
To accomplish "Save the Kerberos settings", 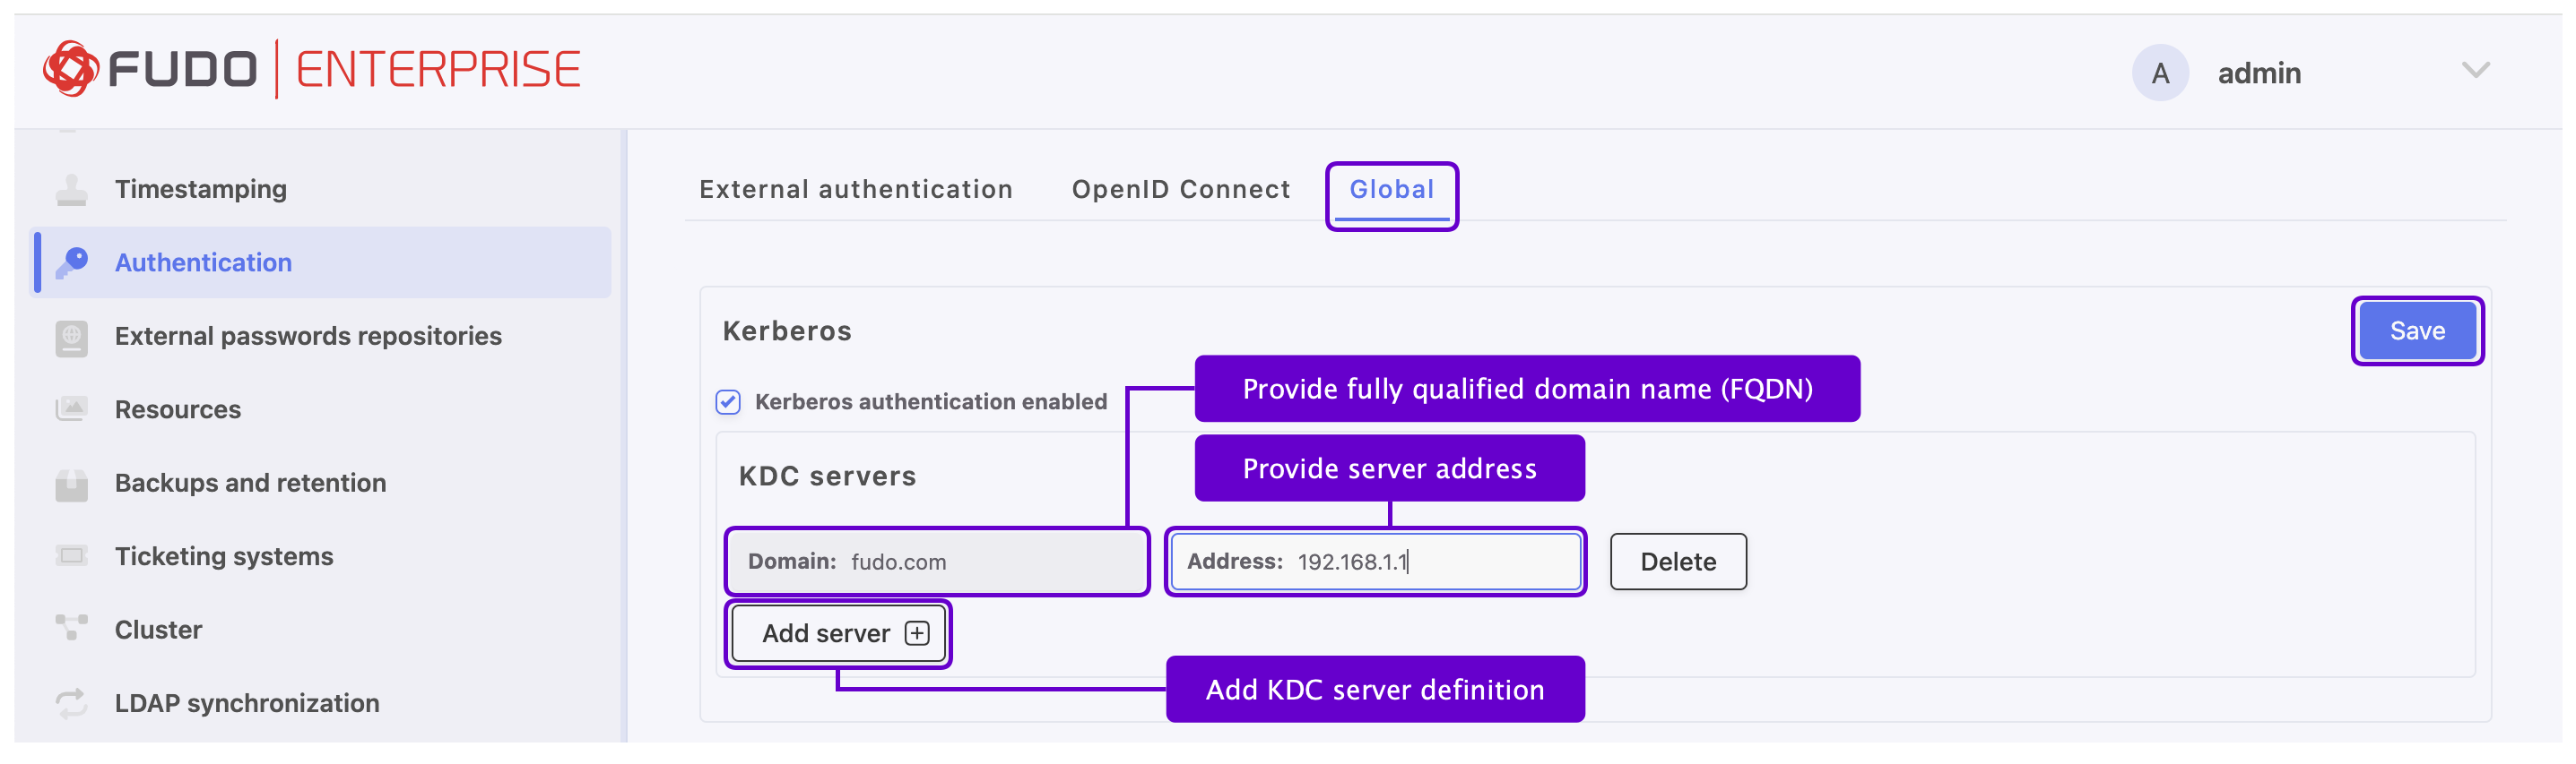I will tap(2416, 331).
